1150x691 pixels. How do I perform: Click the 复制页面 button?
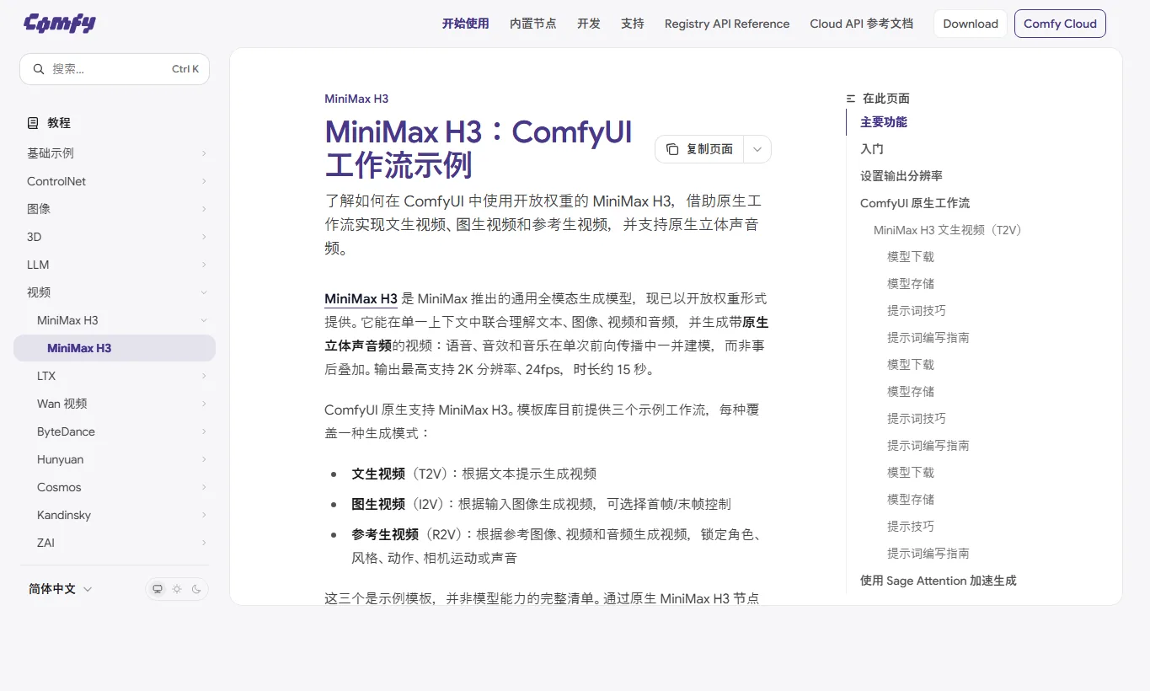[x=700, y=149]
